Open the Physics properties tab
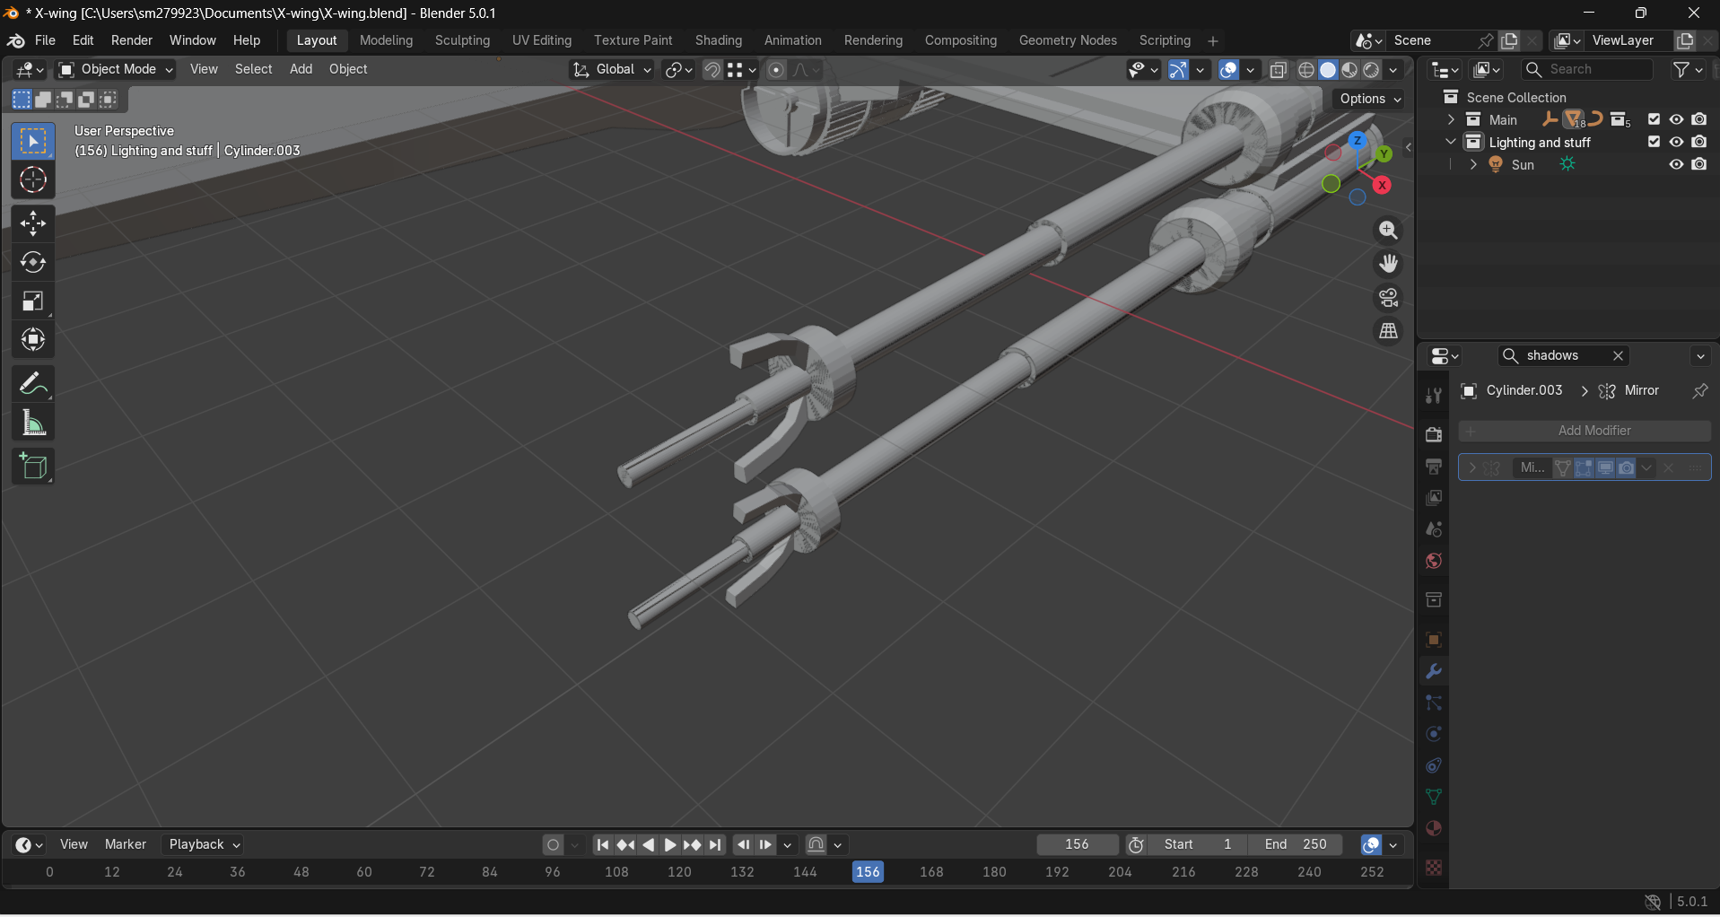This screenshot has width=1720, height=917. tap(1434, 734)
